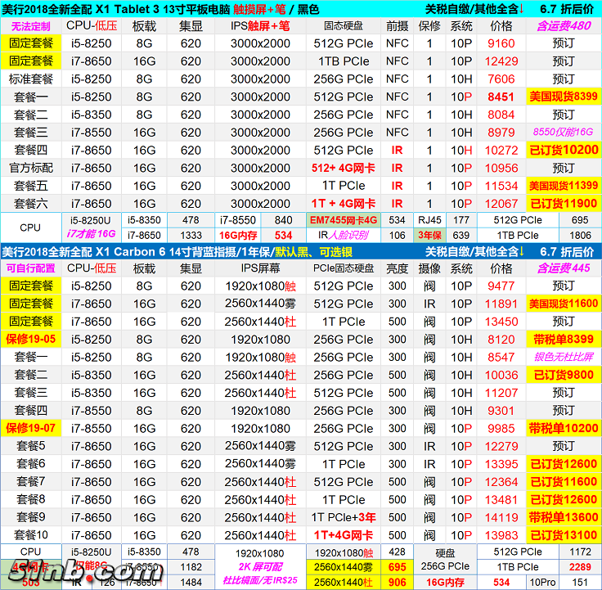Select the 无法定制 label cell

(30, 25)
